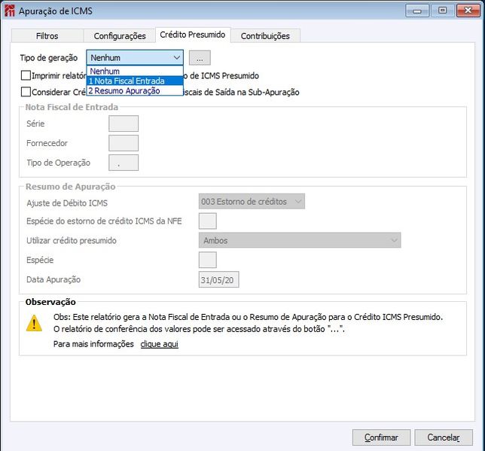Click the ellipsis button beside Tipo de geração
The height and width of the screenshot is (451, 485).
click(x=200, y=58)
